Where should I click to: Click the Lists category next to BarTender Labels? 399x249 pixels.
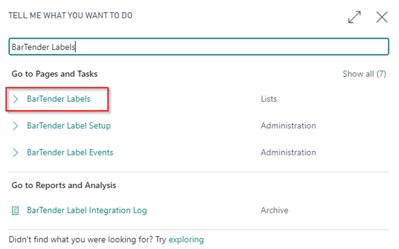tap(269, 99)
